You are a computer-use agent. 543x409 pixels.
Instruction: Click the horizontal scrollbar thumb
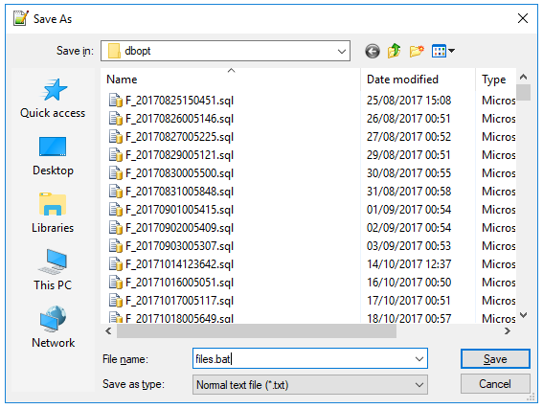(257, 331)
